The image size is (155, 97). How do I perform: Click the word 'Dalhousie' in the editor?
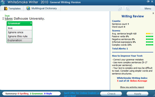[21, 18]
